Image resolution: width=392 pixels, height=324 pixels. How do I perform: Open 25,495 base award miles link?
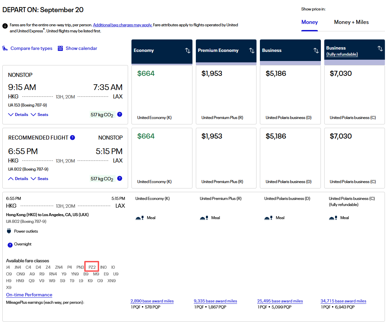pos(280,301)
